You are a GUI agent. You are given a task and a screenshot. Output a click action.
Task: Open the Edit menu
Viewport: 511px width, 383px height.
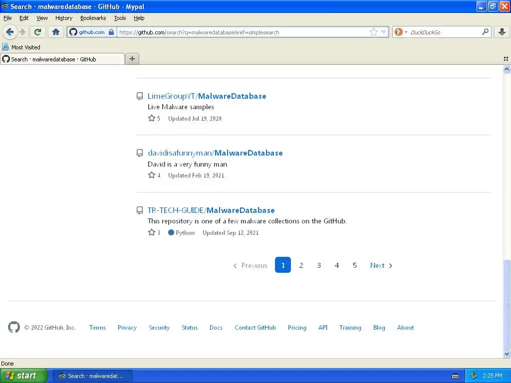tap(24, 18)
